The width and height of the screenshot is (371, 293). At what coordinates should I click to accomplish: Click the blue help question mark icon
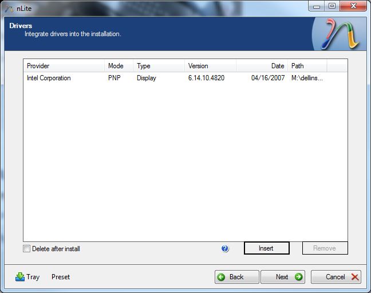(x=225, y=248)
